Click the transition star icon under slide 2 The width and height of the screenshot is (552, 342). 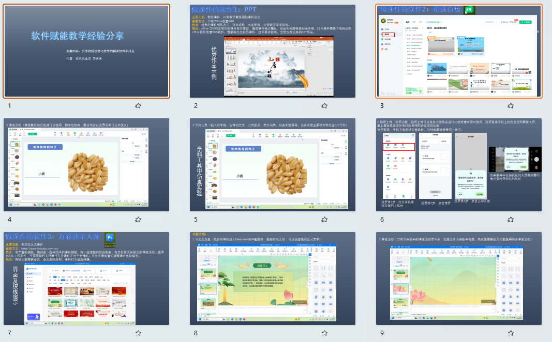[324, 106]
